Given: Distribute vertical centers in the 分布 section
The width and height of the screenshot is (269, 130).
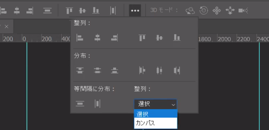Looking at the screenshot, I should coord(97,70).
